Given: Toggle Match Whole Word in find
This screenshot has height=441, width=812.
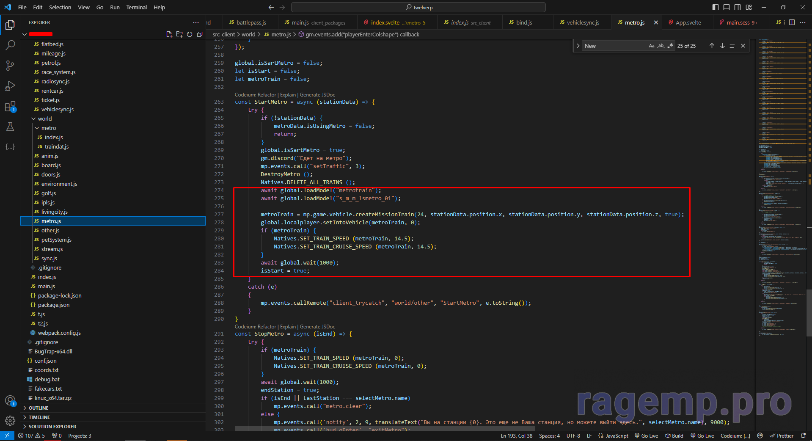Looking at the screenshot, I should 661,46.
